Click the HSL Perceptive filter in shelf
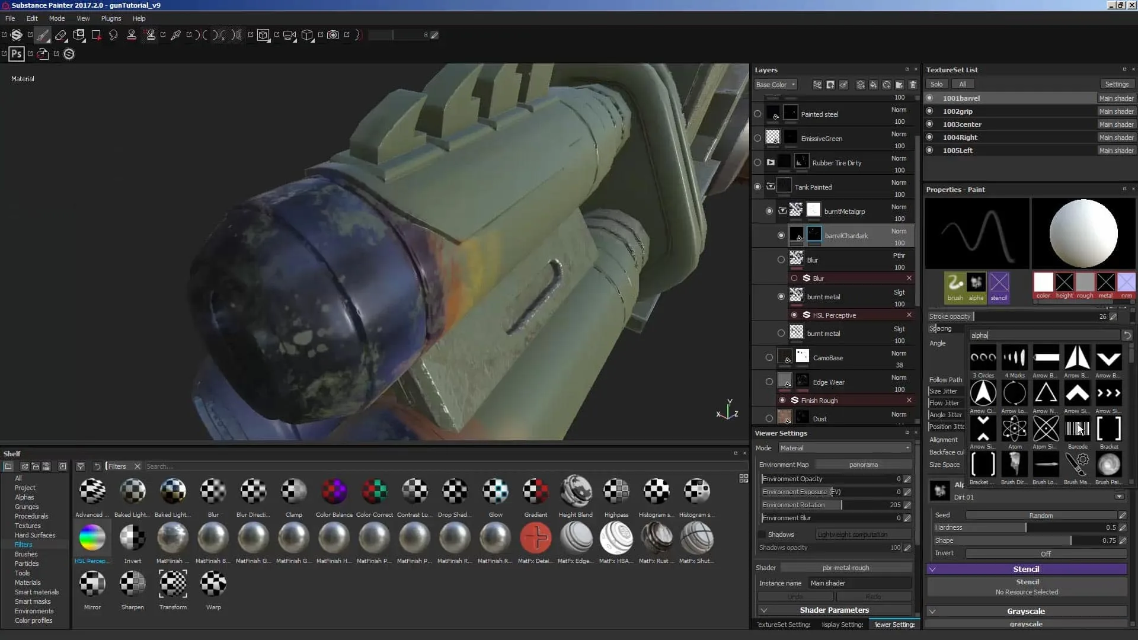This screenshot has height=640, width=1138. (x=92, y=538)
